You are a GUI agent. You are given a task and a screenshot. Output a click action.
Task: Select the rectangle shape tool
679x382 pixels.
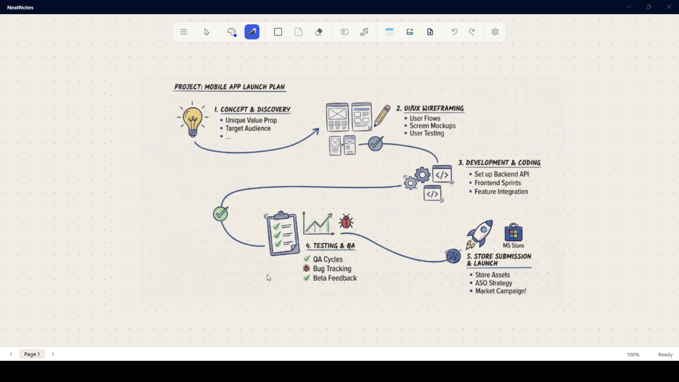tap(278, 32)
